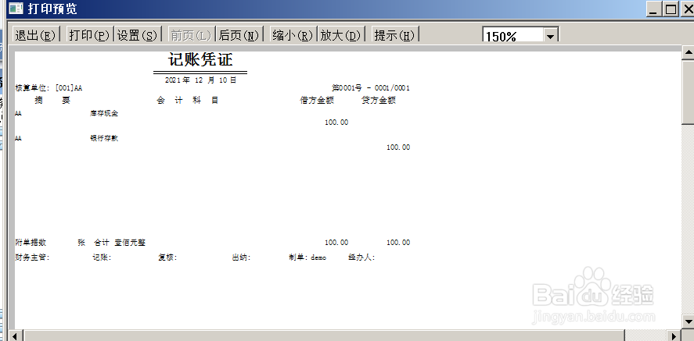Click the 复核: label
The width and height of the screenshot is (694, 341).
coord(167,258)
